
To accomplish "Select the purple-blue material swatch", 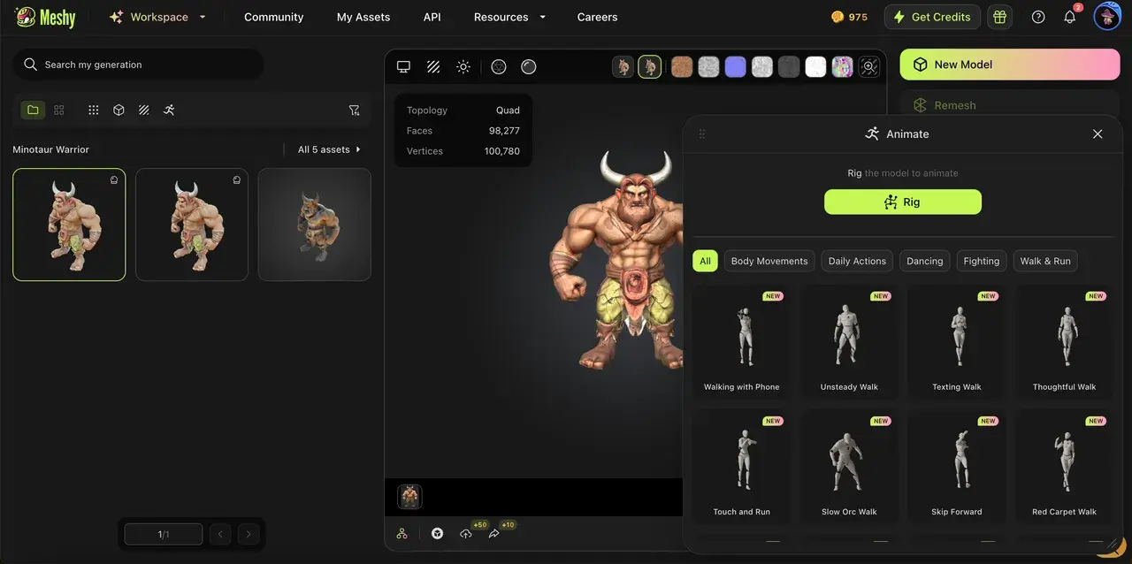I will (x=735, y=67).
